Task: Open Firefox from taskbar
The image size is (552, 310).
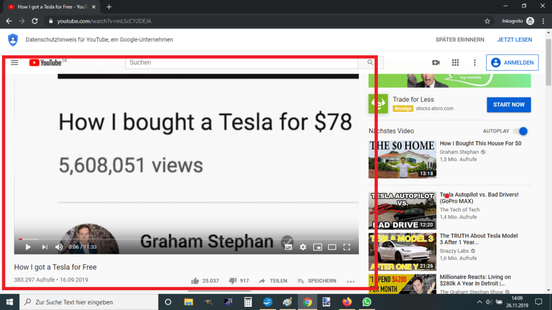Action: tap(347, 302)
